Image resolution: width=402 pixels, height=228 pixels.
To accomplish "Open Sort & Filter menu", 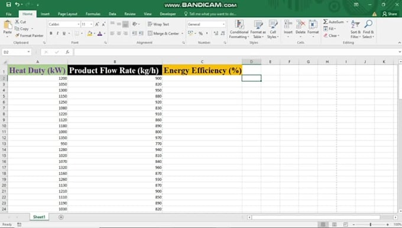I will 355,29.
